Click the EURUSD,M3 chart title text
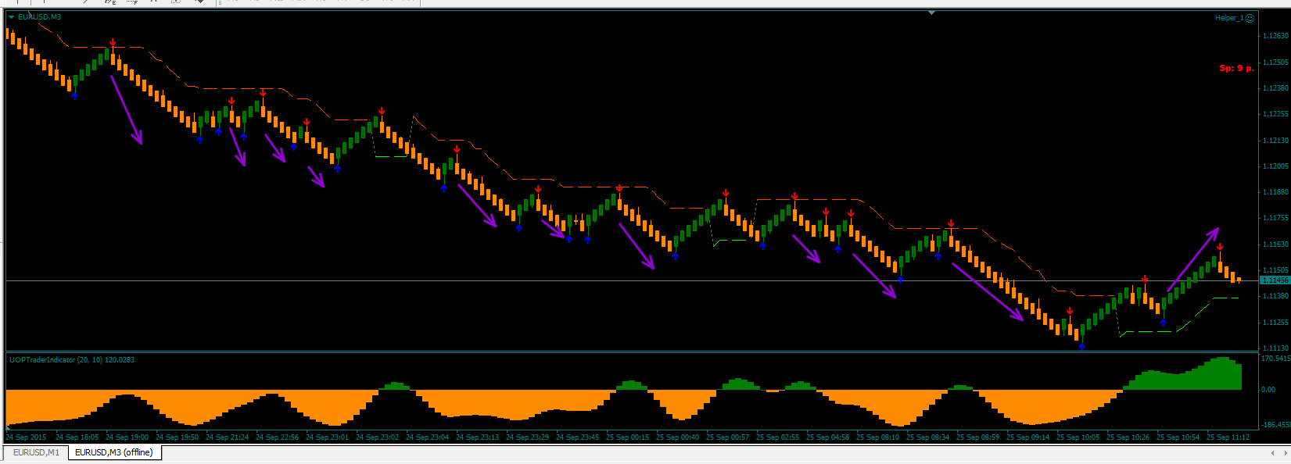This screenshot has width=1291, height=464. pyautogui.click(x=39, y=16)
